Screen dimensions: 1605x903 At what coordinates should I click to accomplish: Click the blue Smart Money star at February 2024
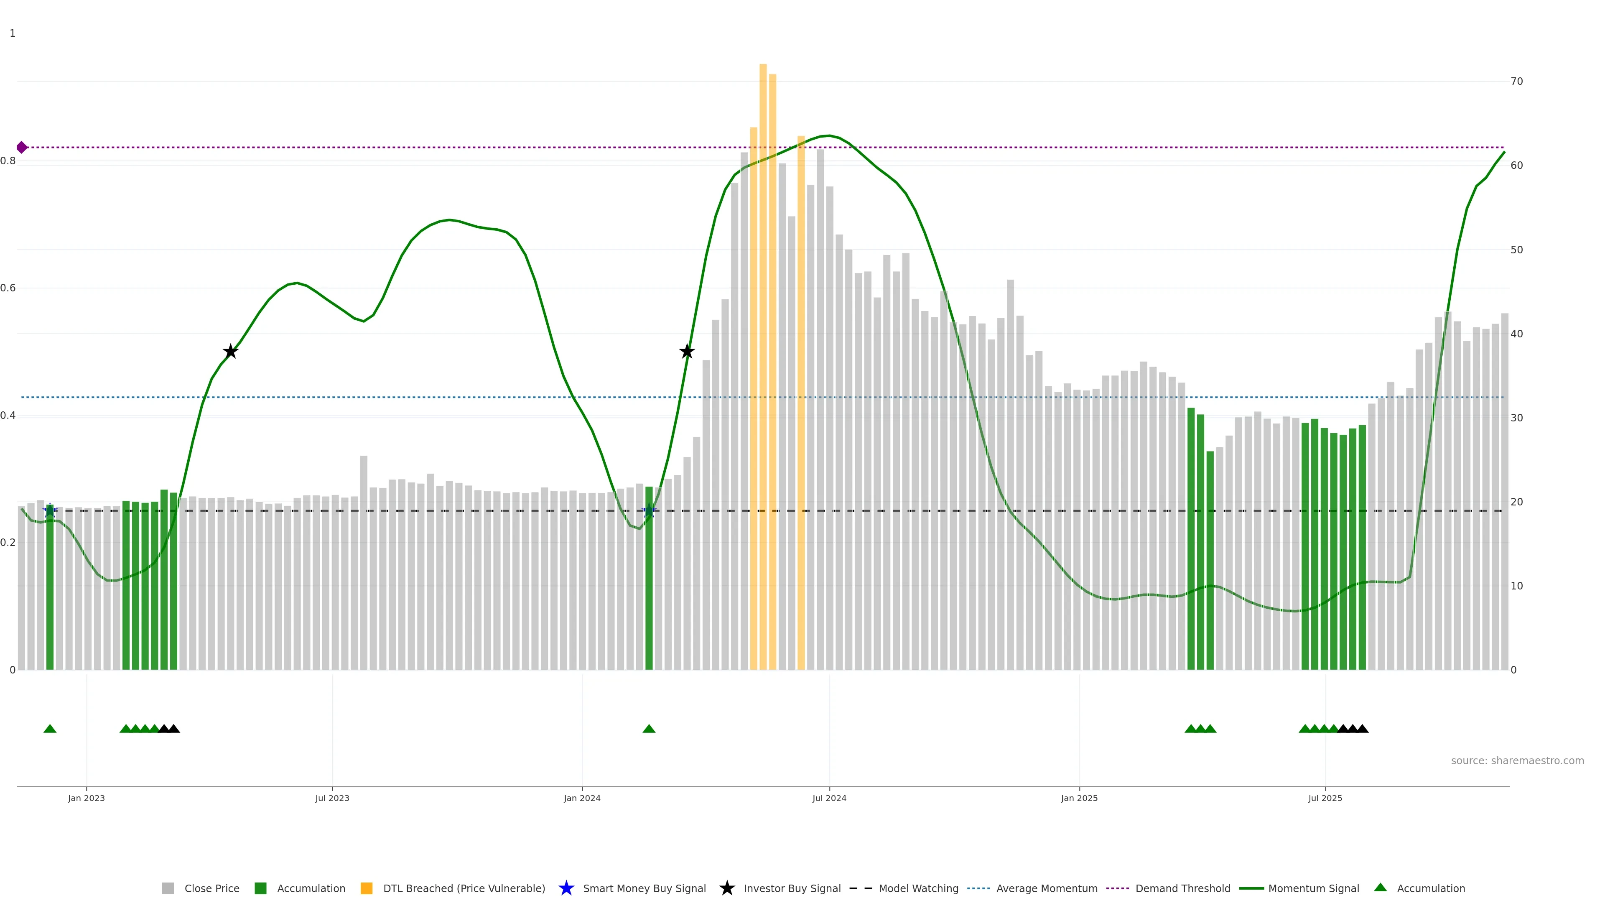point(649,511)
